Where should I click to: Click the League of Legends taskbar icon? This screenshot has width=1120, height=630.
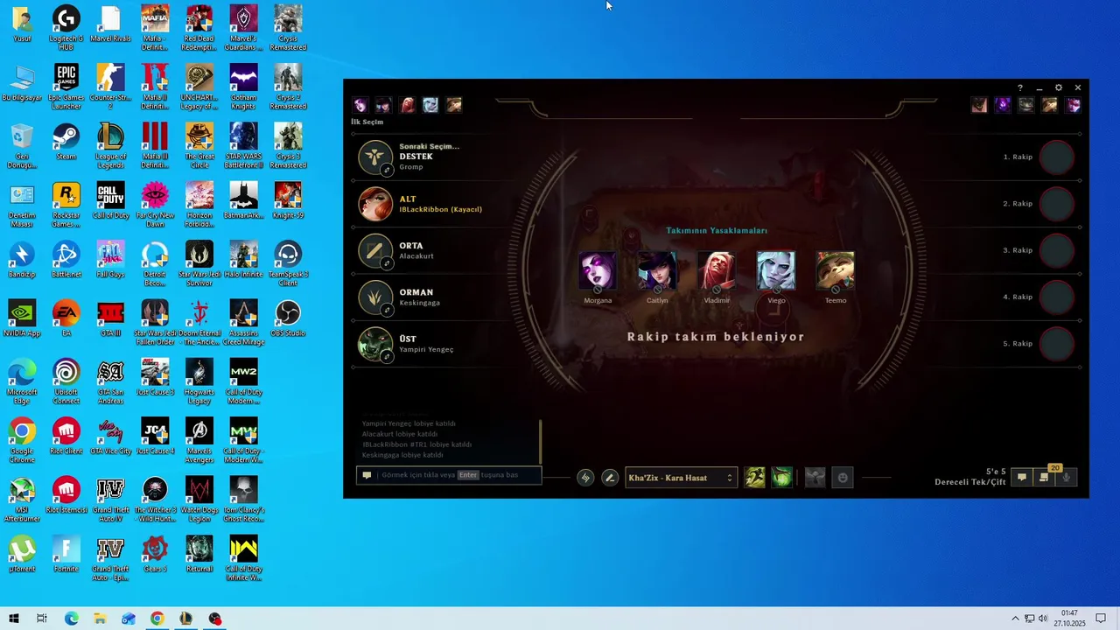point(185,619)
